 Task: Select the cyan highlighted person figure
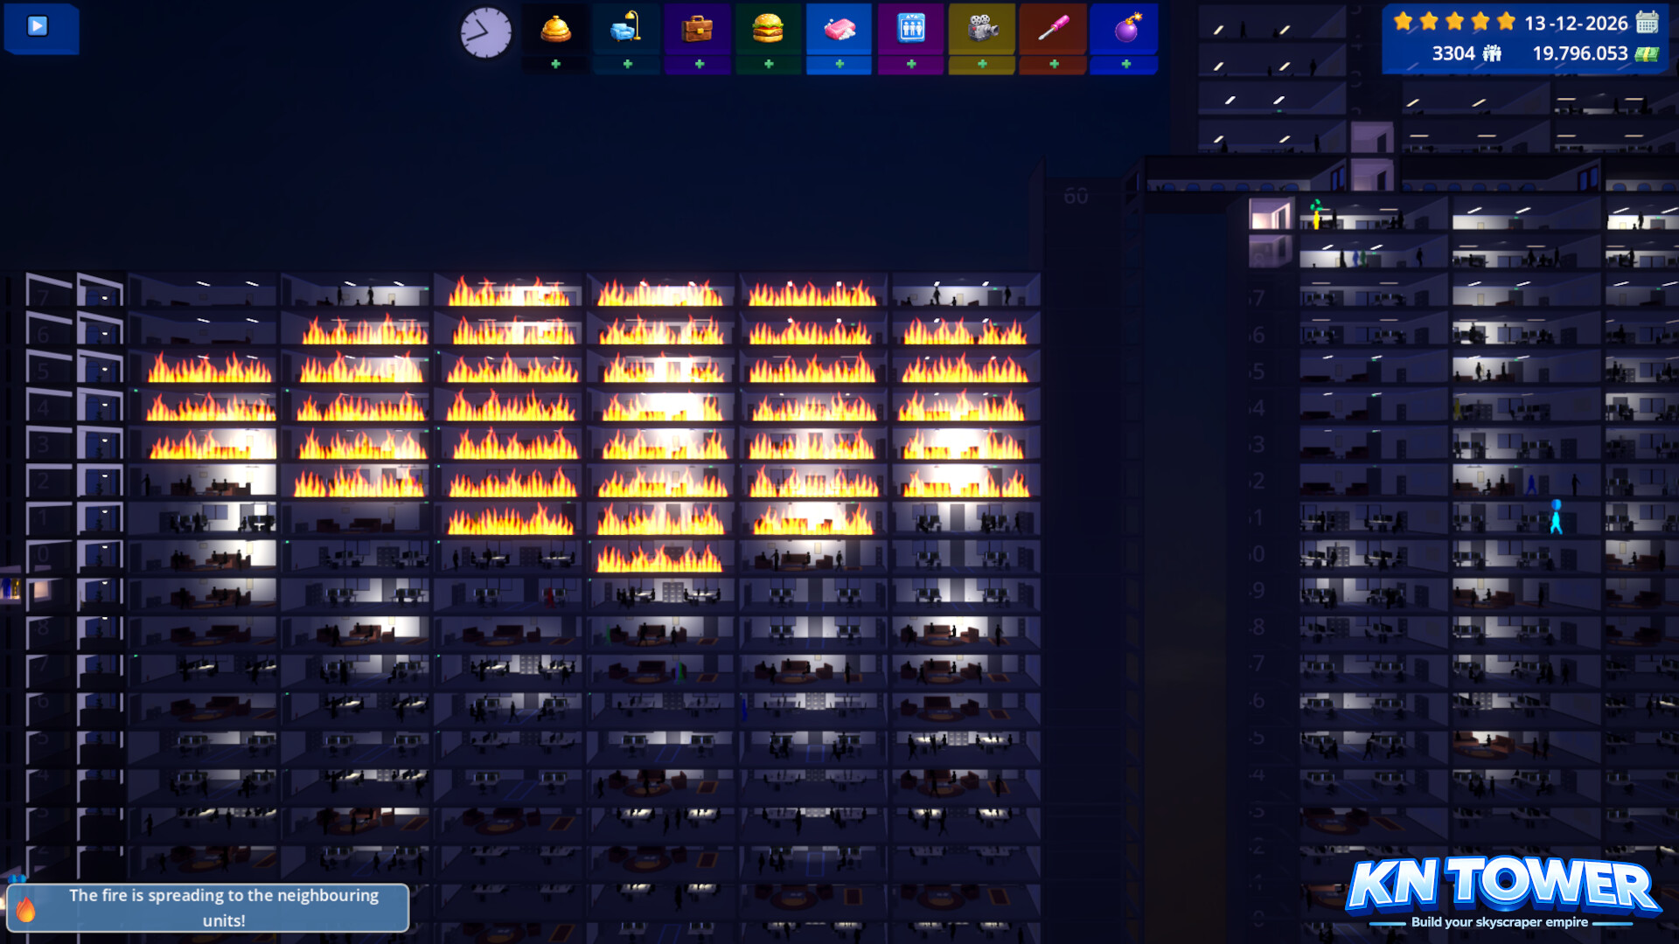(x=1556, y=517)
